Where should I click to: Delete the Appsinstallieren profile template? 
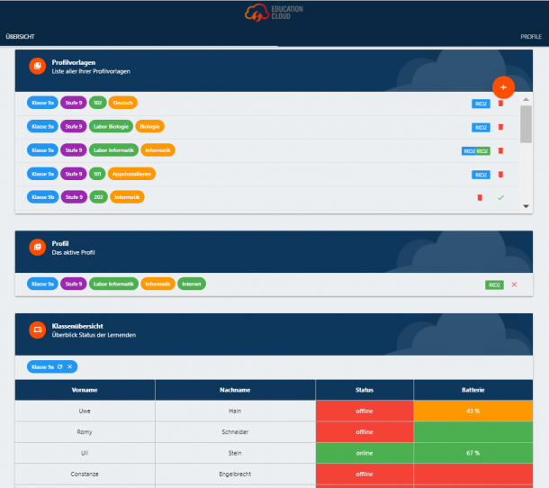[500, 174]
